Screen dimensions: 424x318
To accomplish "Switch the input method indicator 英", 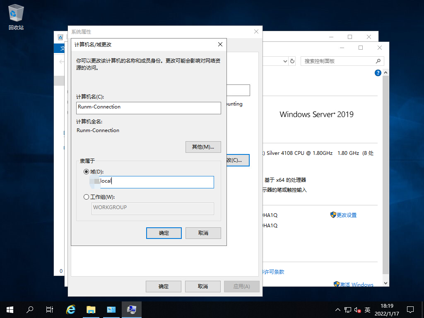I will (367, 310).
